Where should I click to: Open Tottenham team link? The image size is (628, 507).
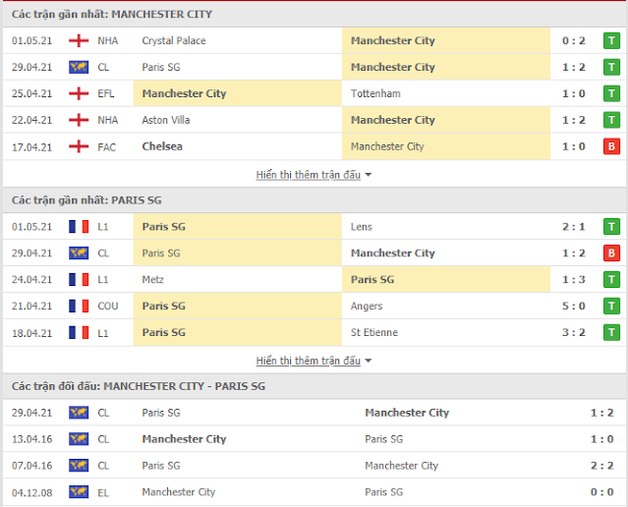coord(375,93)
